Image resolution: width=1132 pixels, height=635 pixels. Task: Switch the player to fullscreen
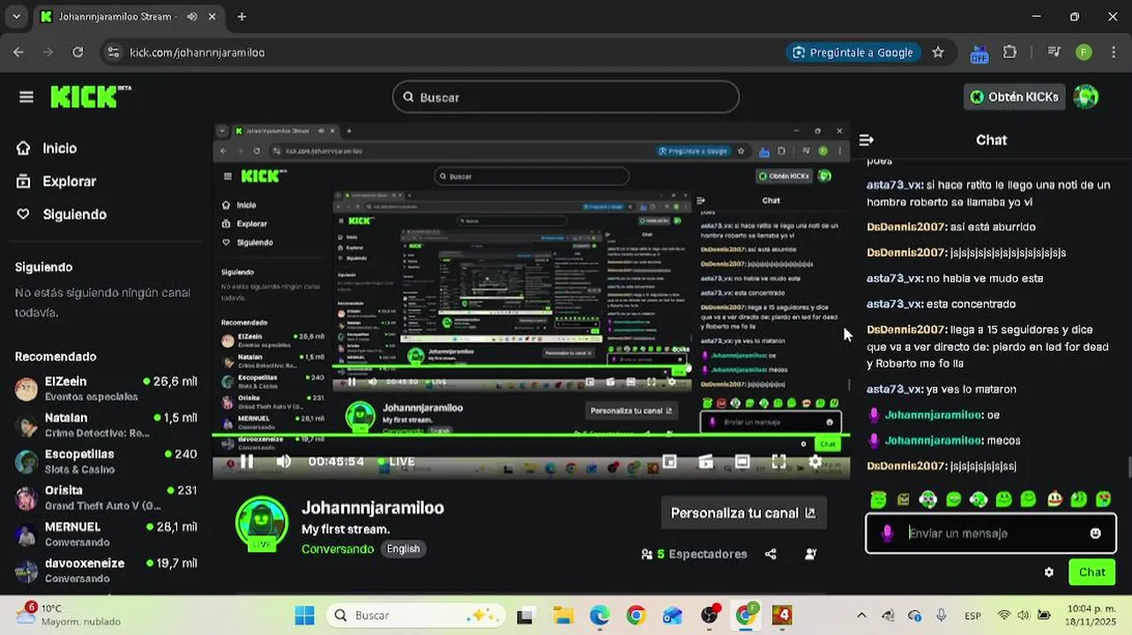(x=779, y=461)
